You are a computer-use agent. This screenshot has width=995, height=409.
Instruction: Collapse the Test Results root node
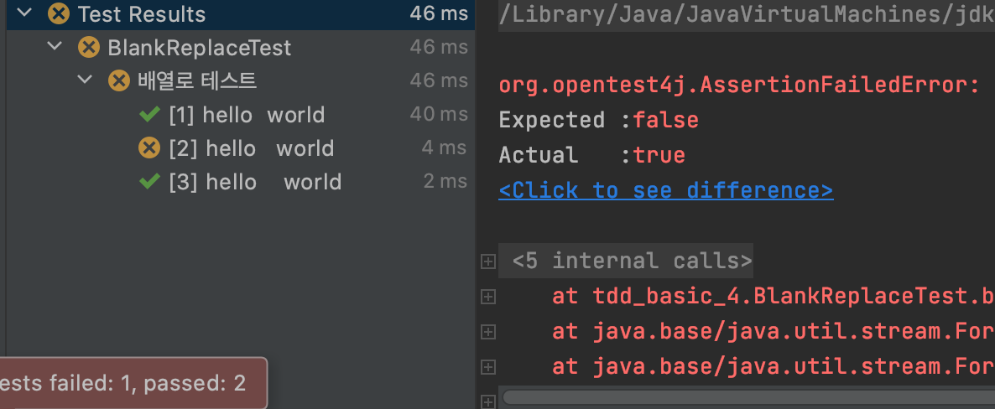coord(24,13)
